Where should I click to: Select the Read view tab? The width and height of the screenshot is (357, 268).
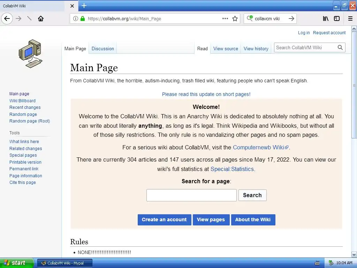click(203, 49)
